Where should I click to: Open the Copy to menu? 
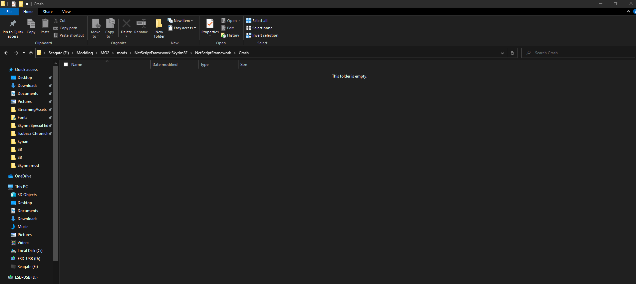(110, 28)
